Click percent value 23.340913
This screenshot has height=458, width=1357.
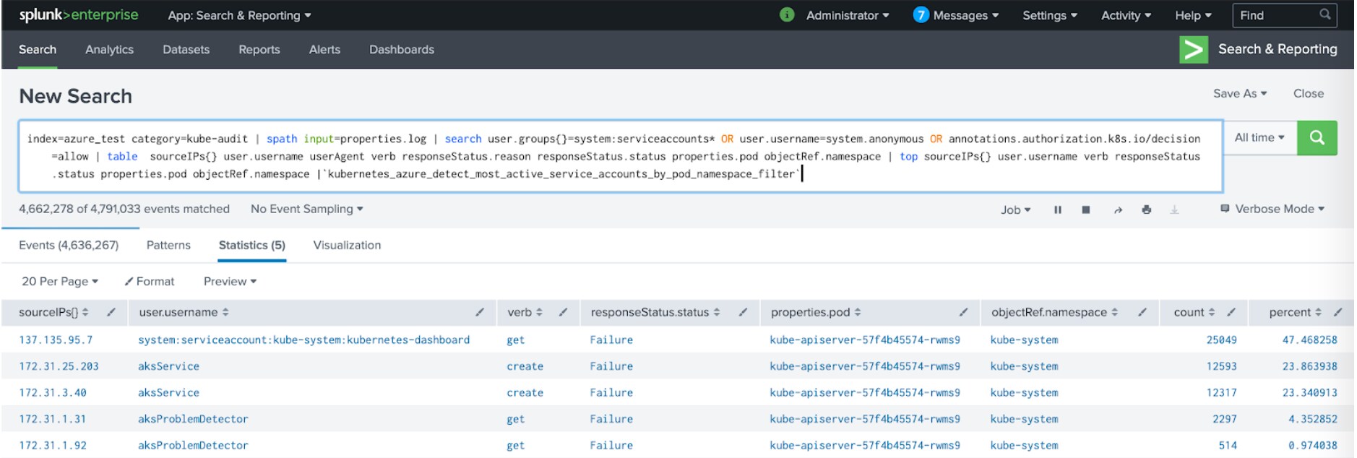click(1309, 392)
